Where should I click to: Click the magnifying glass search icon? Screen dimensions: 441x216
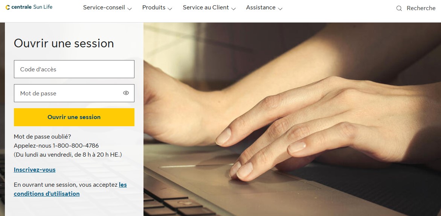tap(399, 8)
